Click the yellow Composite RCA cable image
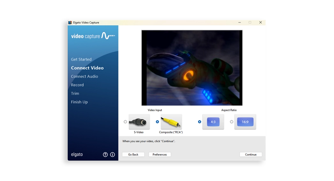This screenshot has height=181, width=334. coord(171,122)
